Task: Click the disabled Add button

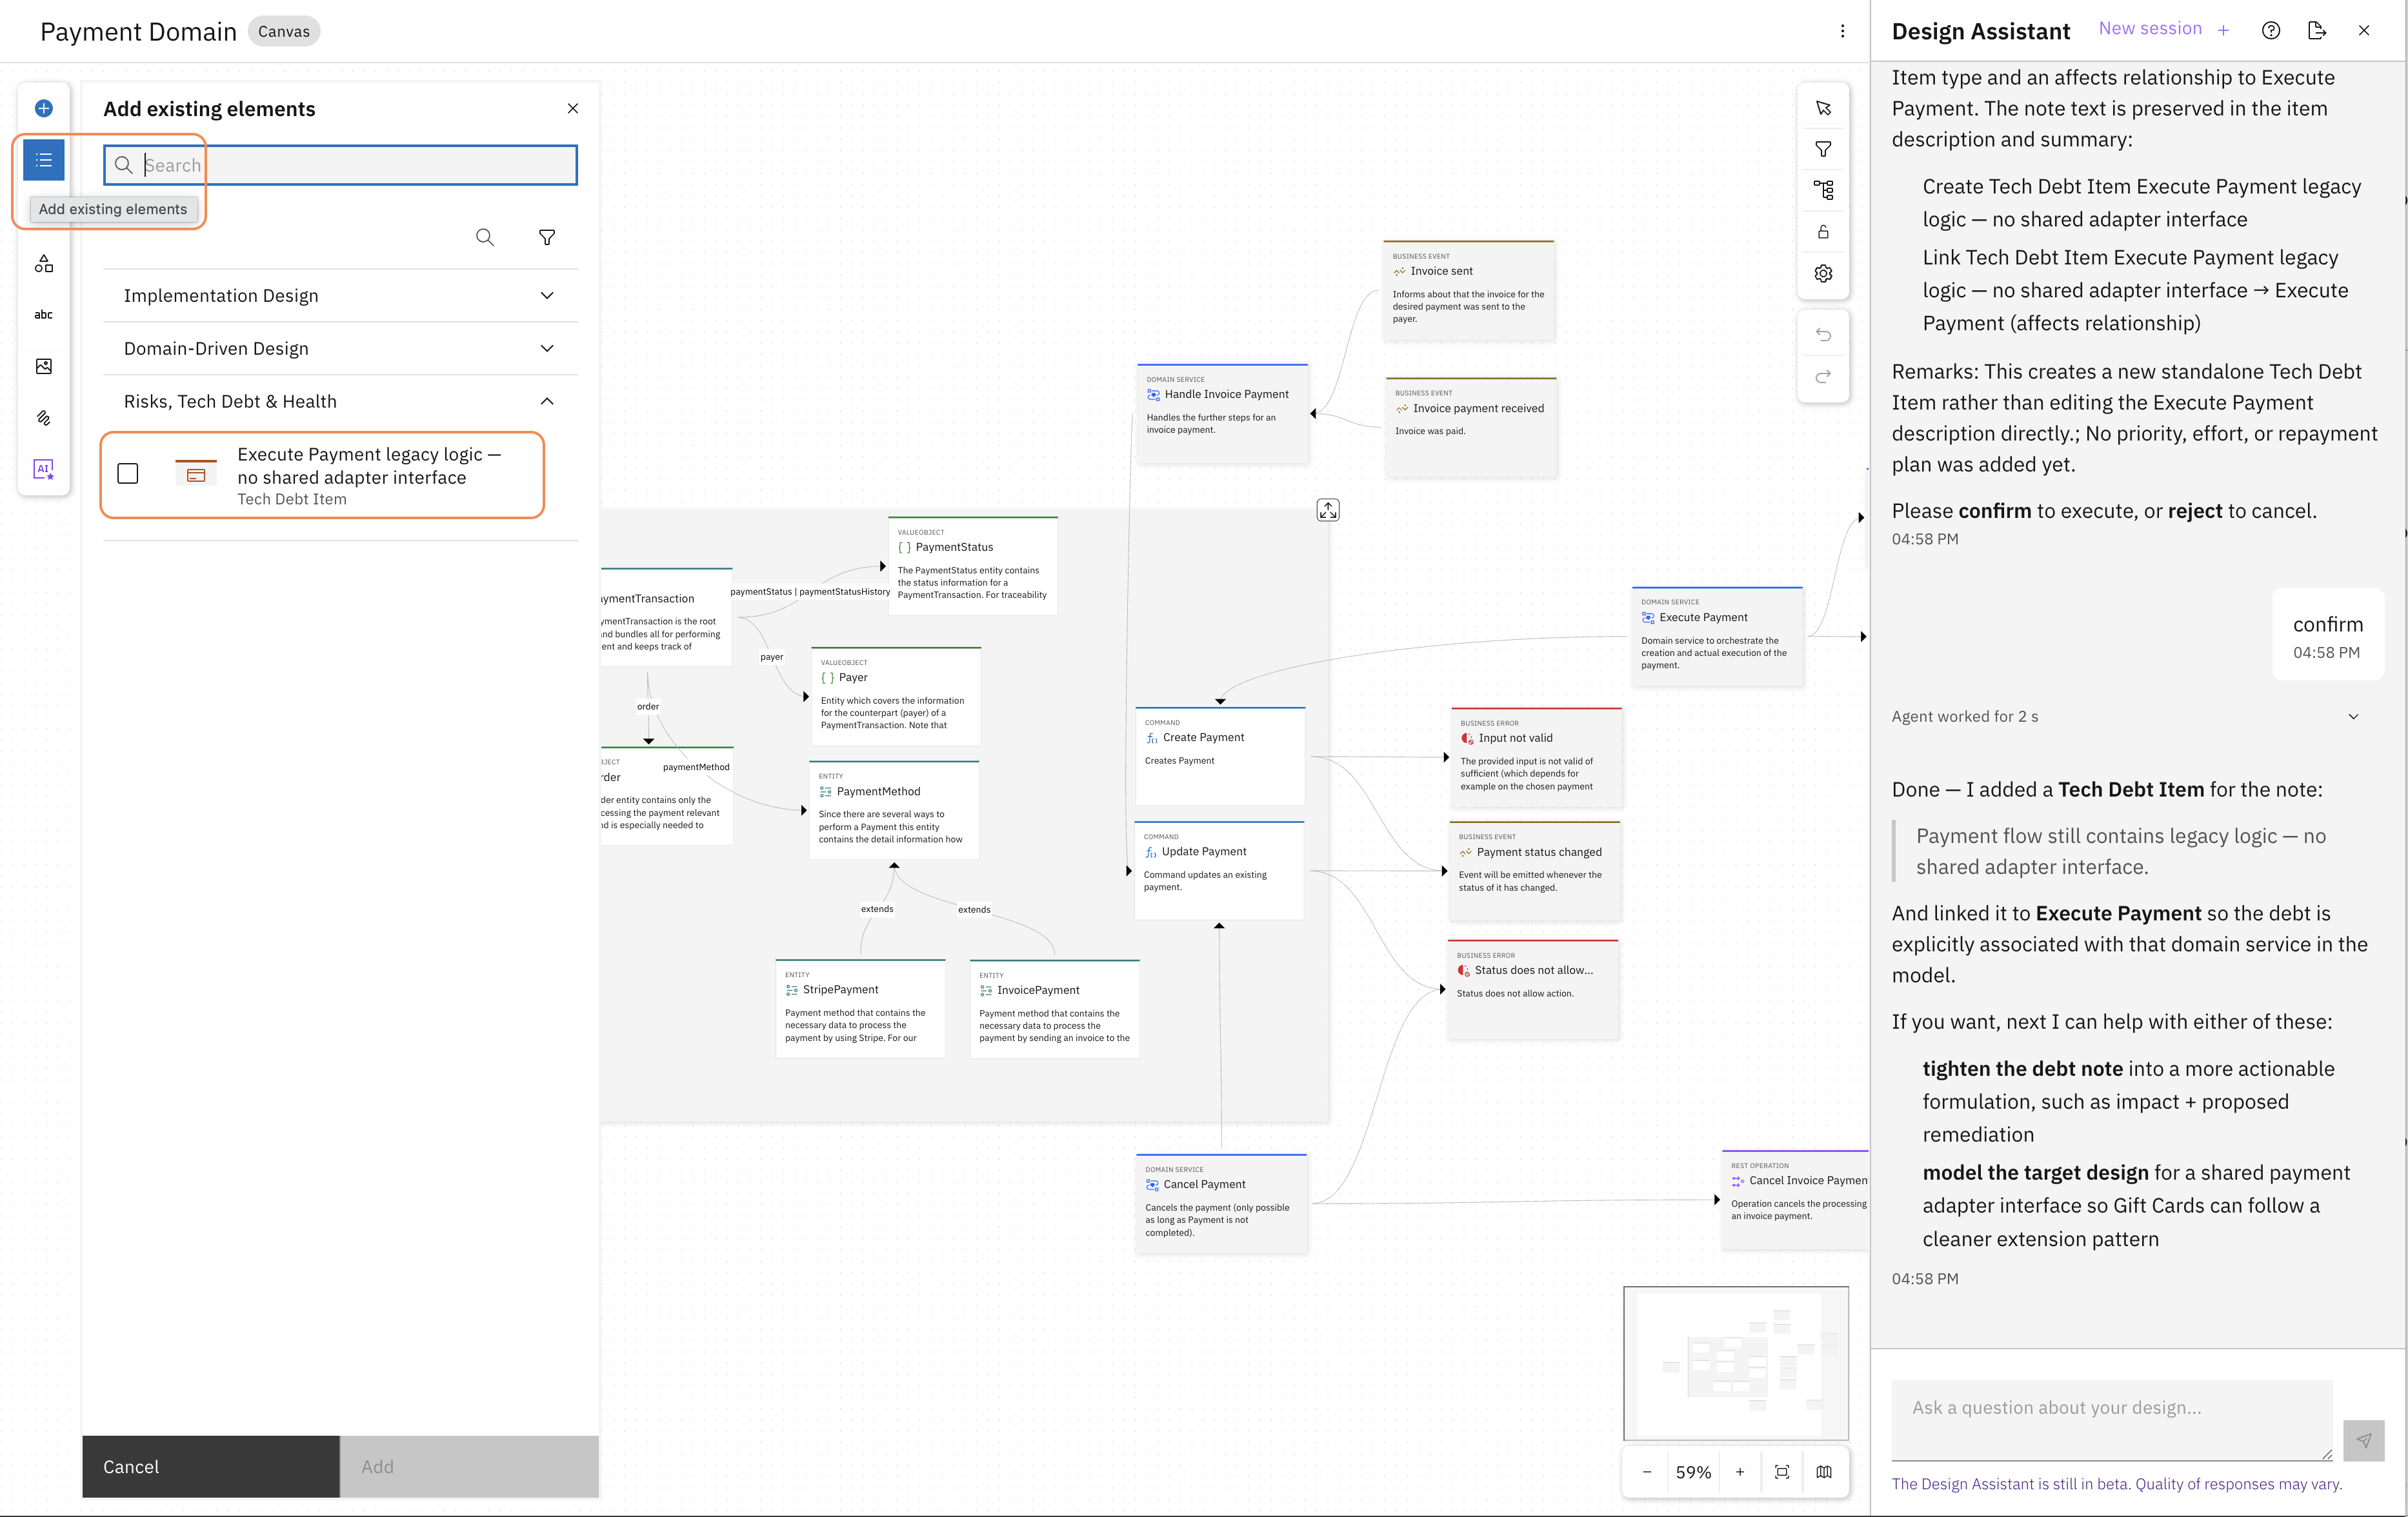Action: [469, 1467]
